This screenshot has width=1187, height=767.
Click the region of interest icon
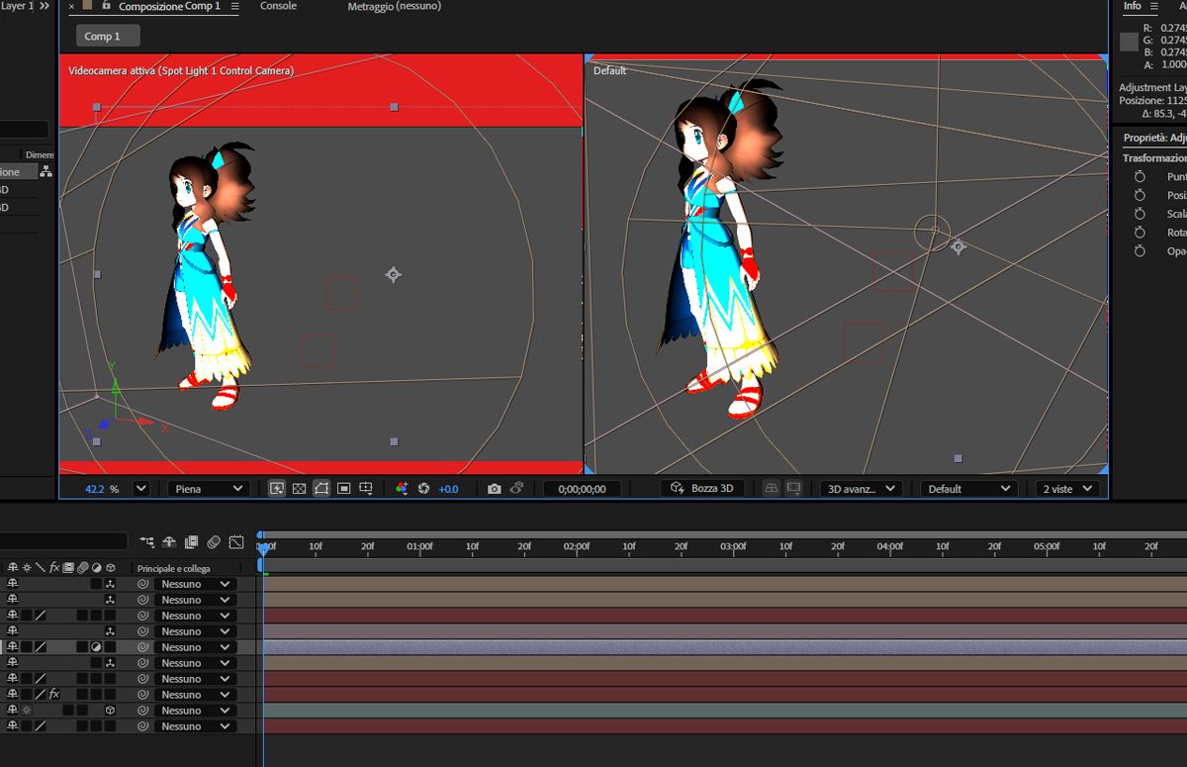pyautogui.click(x=344, y=489)
